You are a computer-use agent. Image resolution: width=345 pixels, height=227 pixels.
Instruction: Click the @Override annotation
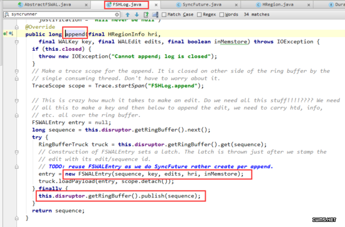click(40, 27)
